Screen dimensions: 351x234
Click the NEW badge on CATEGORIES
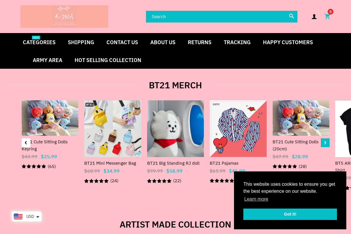click(36, 37)
